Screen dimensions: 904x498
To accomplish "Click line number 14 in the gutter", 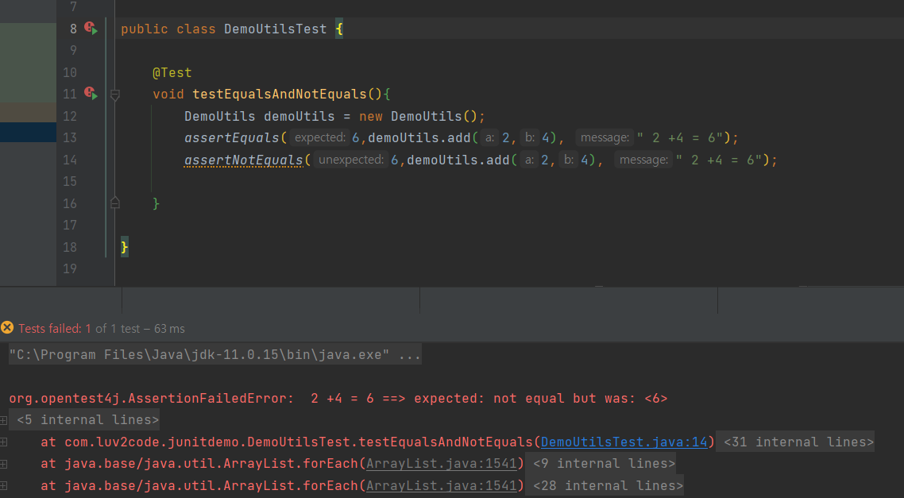I will tap(70, 160).
